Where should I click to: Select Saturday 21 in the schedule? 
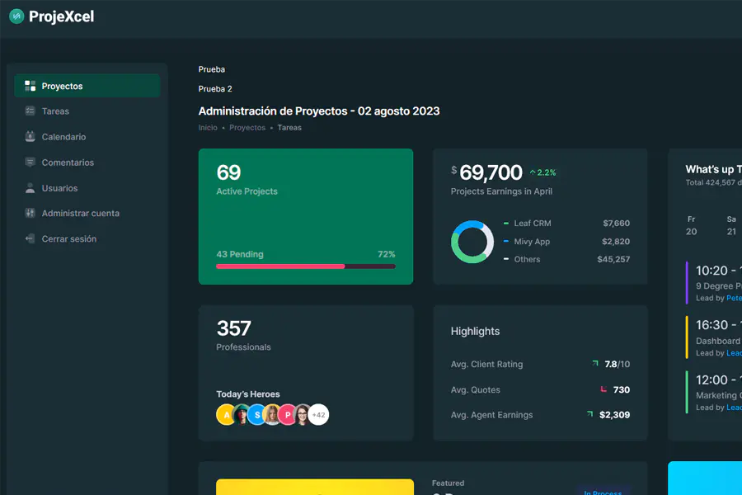[731, 225]
